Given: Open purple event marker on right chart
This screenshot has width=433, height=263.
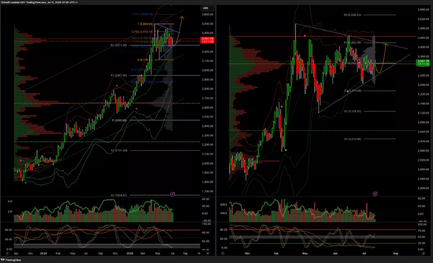Looking at the screenshot, I should click(375, 193).
